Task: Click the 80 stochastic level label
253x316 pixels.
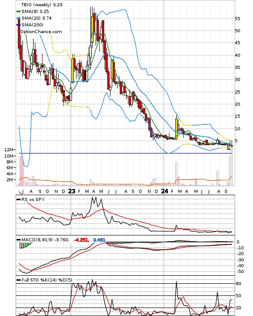Action: click(x=238, y=284)
